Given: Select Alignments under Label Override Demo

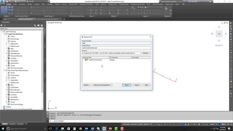Looking at the screenshot, I should (x=14, y=44).
